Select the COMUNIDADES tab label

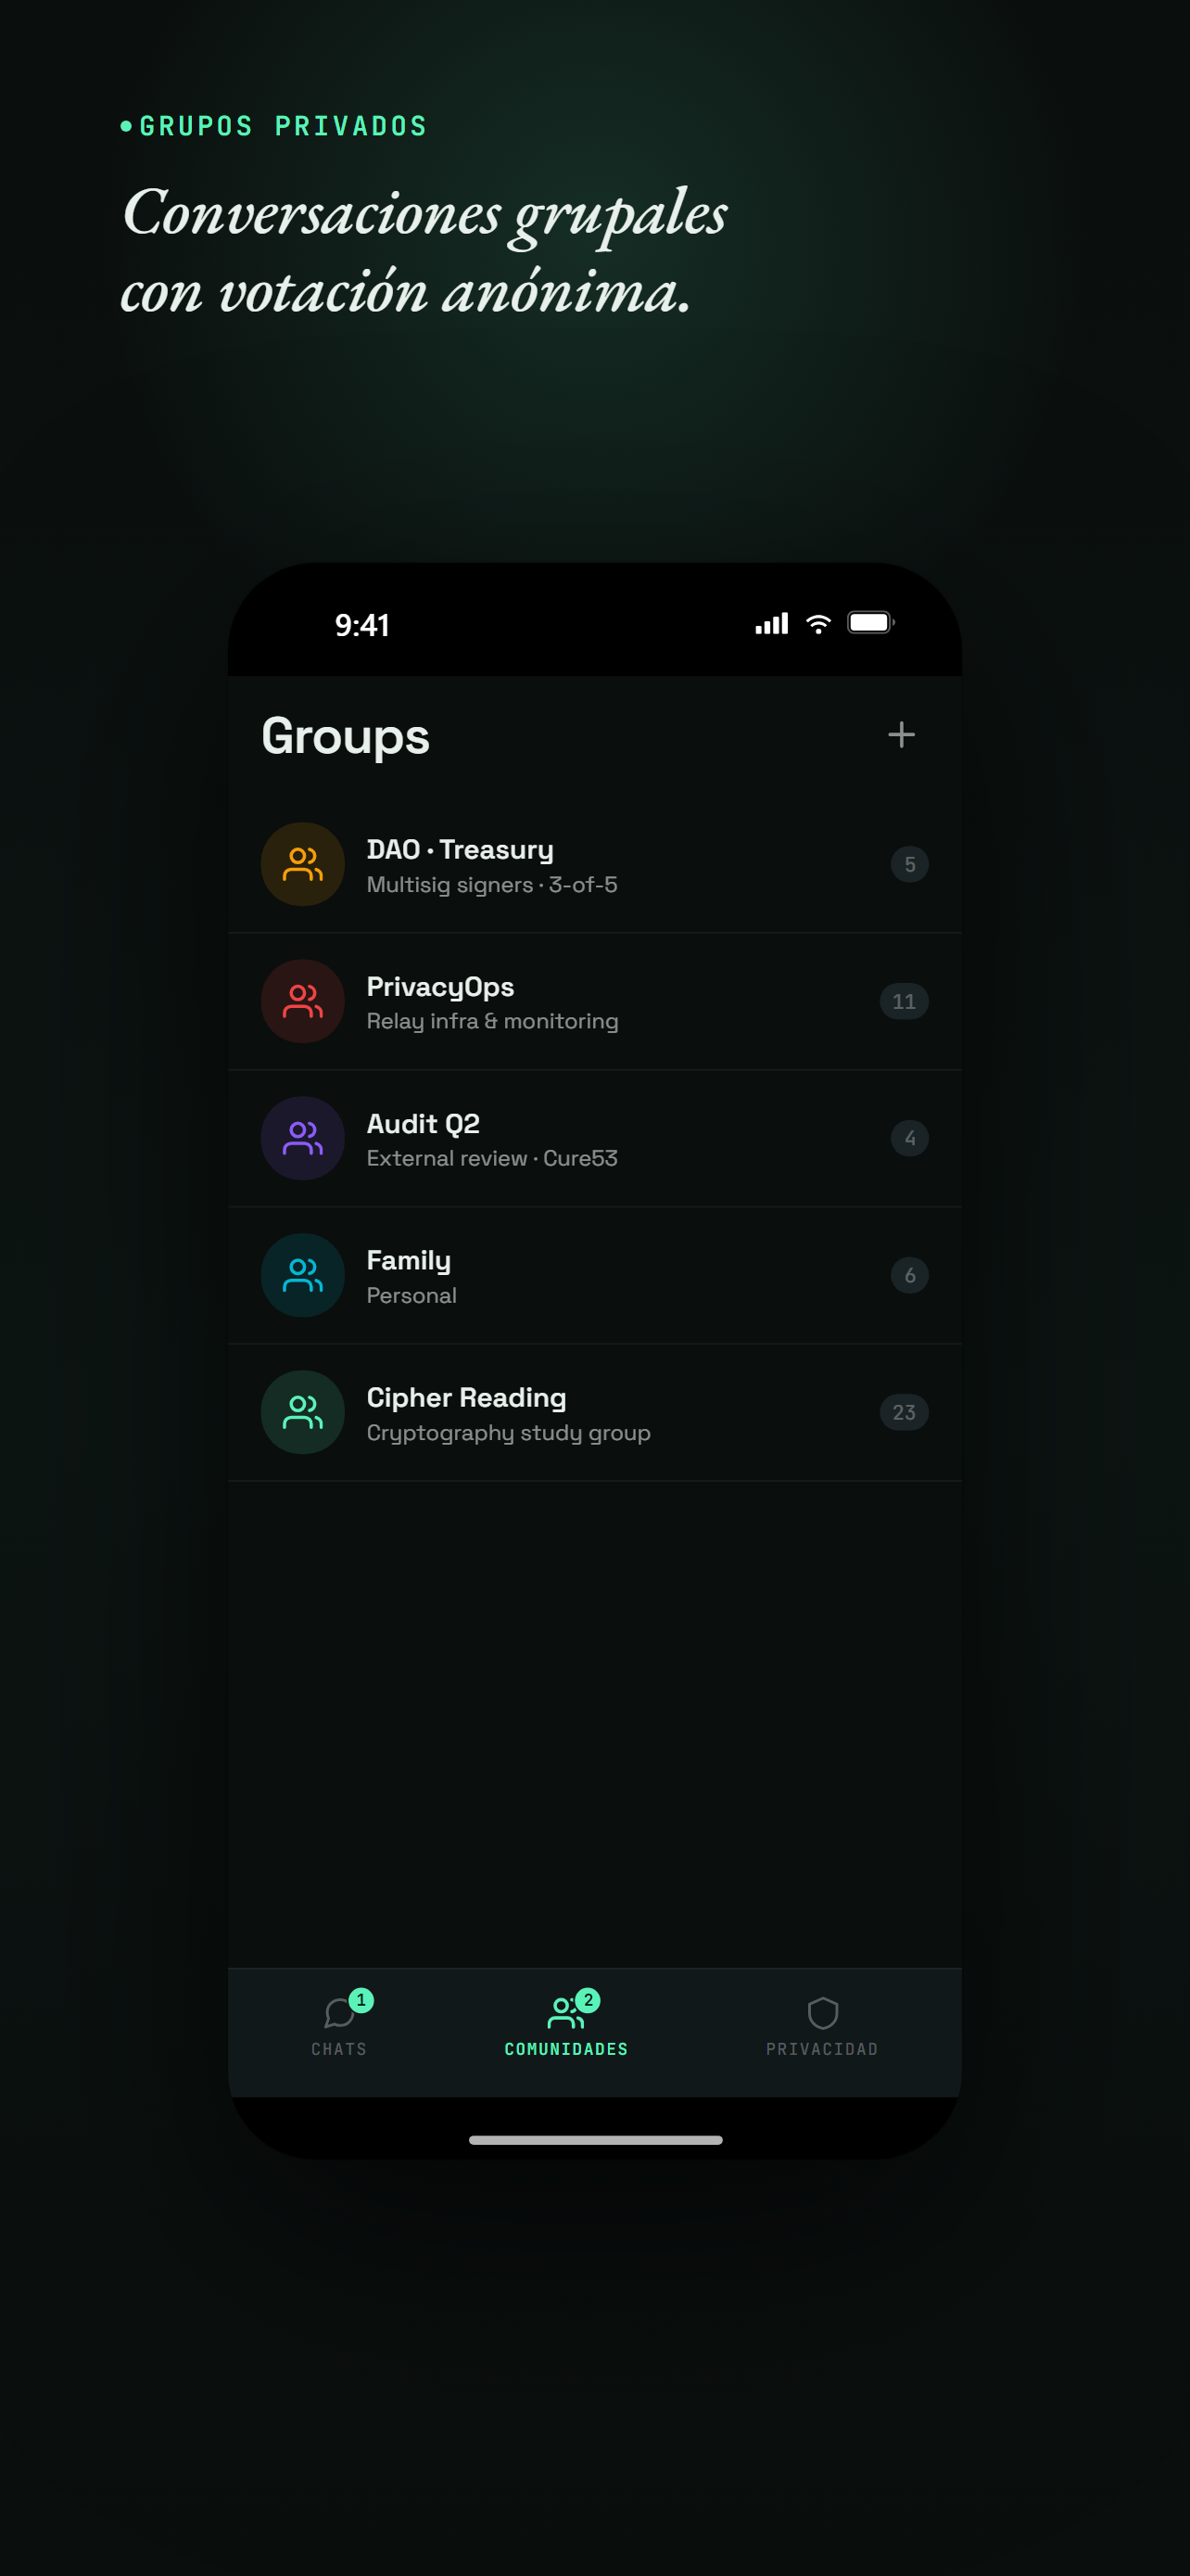(x=565, y=2049)
